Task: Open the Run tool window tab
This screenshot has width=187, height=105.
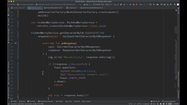Action: tap(69, 101)
